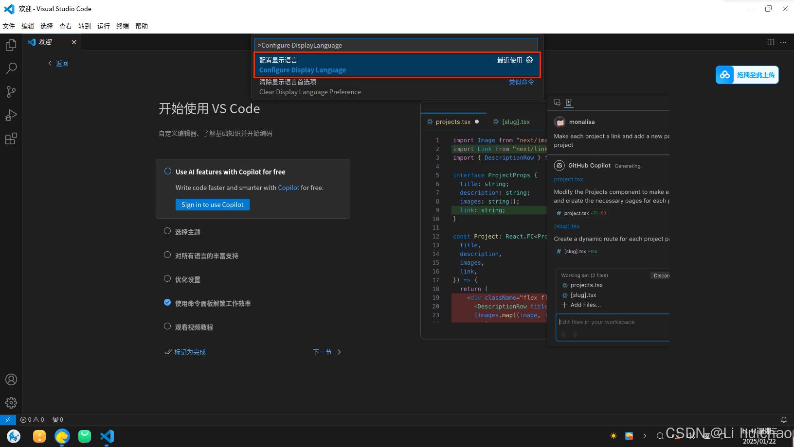The width and height of the screenshot is (794, 447).
Task: Close the 欢迎 editor tab
Action: point(74,42)
